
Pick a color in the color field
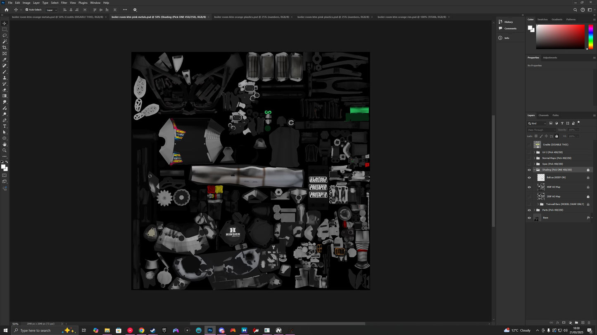561,37
